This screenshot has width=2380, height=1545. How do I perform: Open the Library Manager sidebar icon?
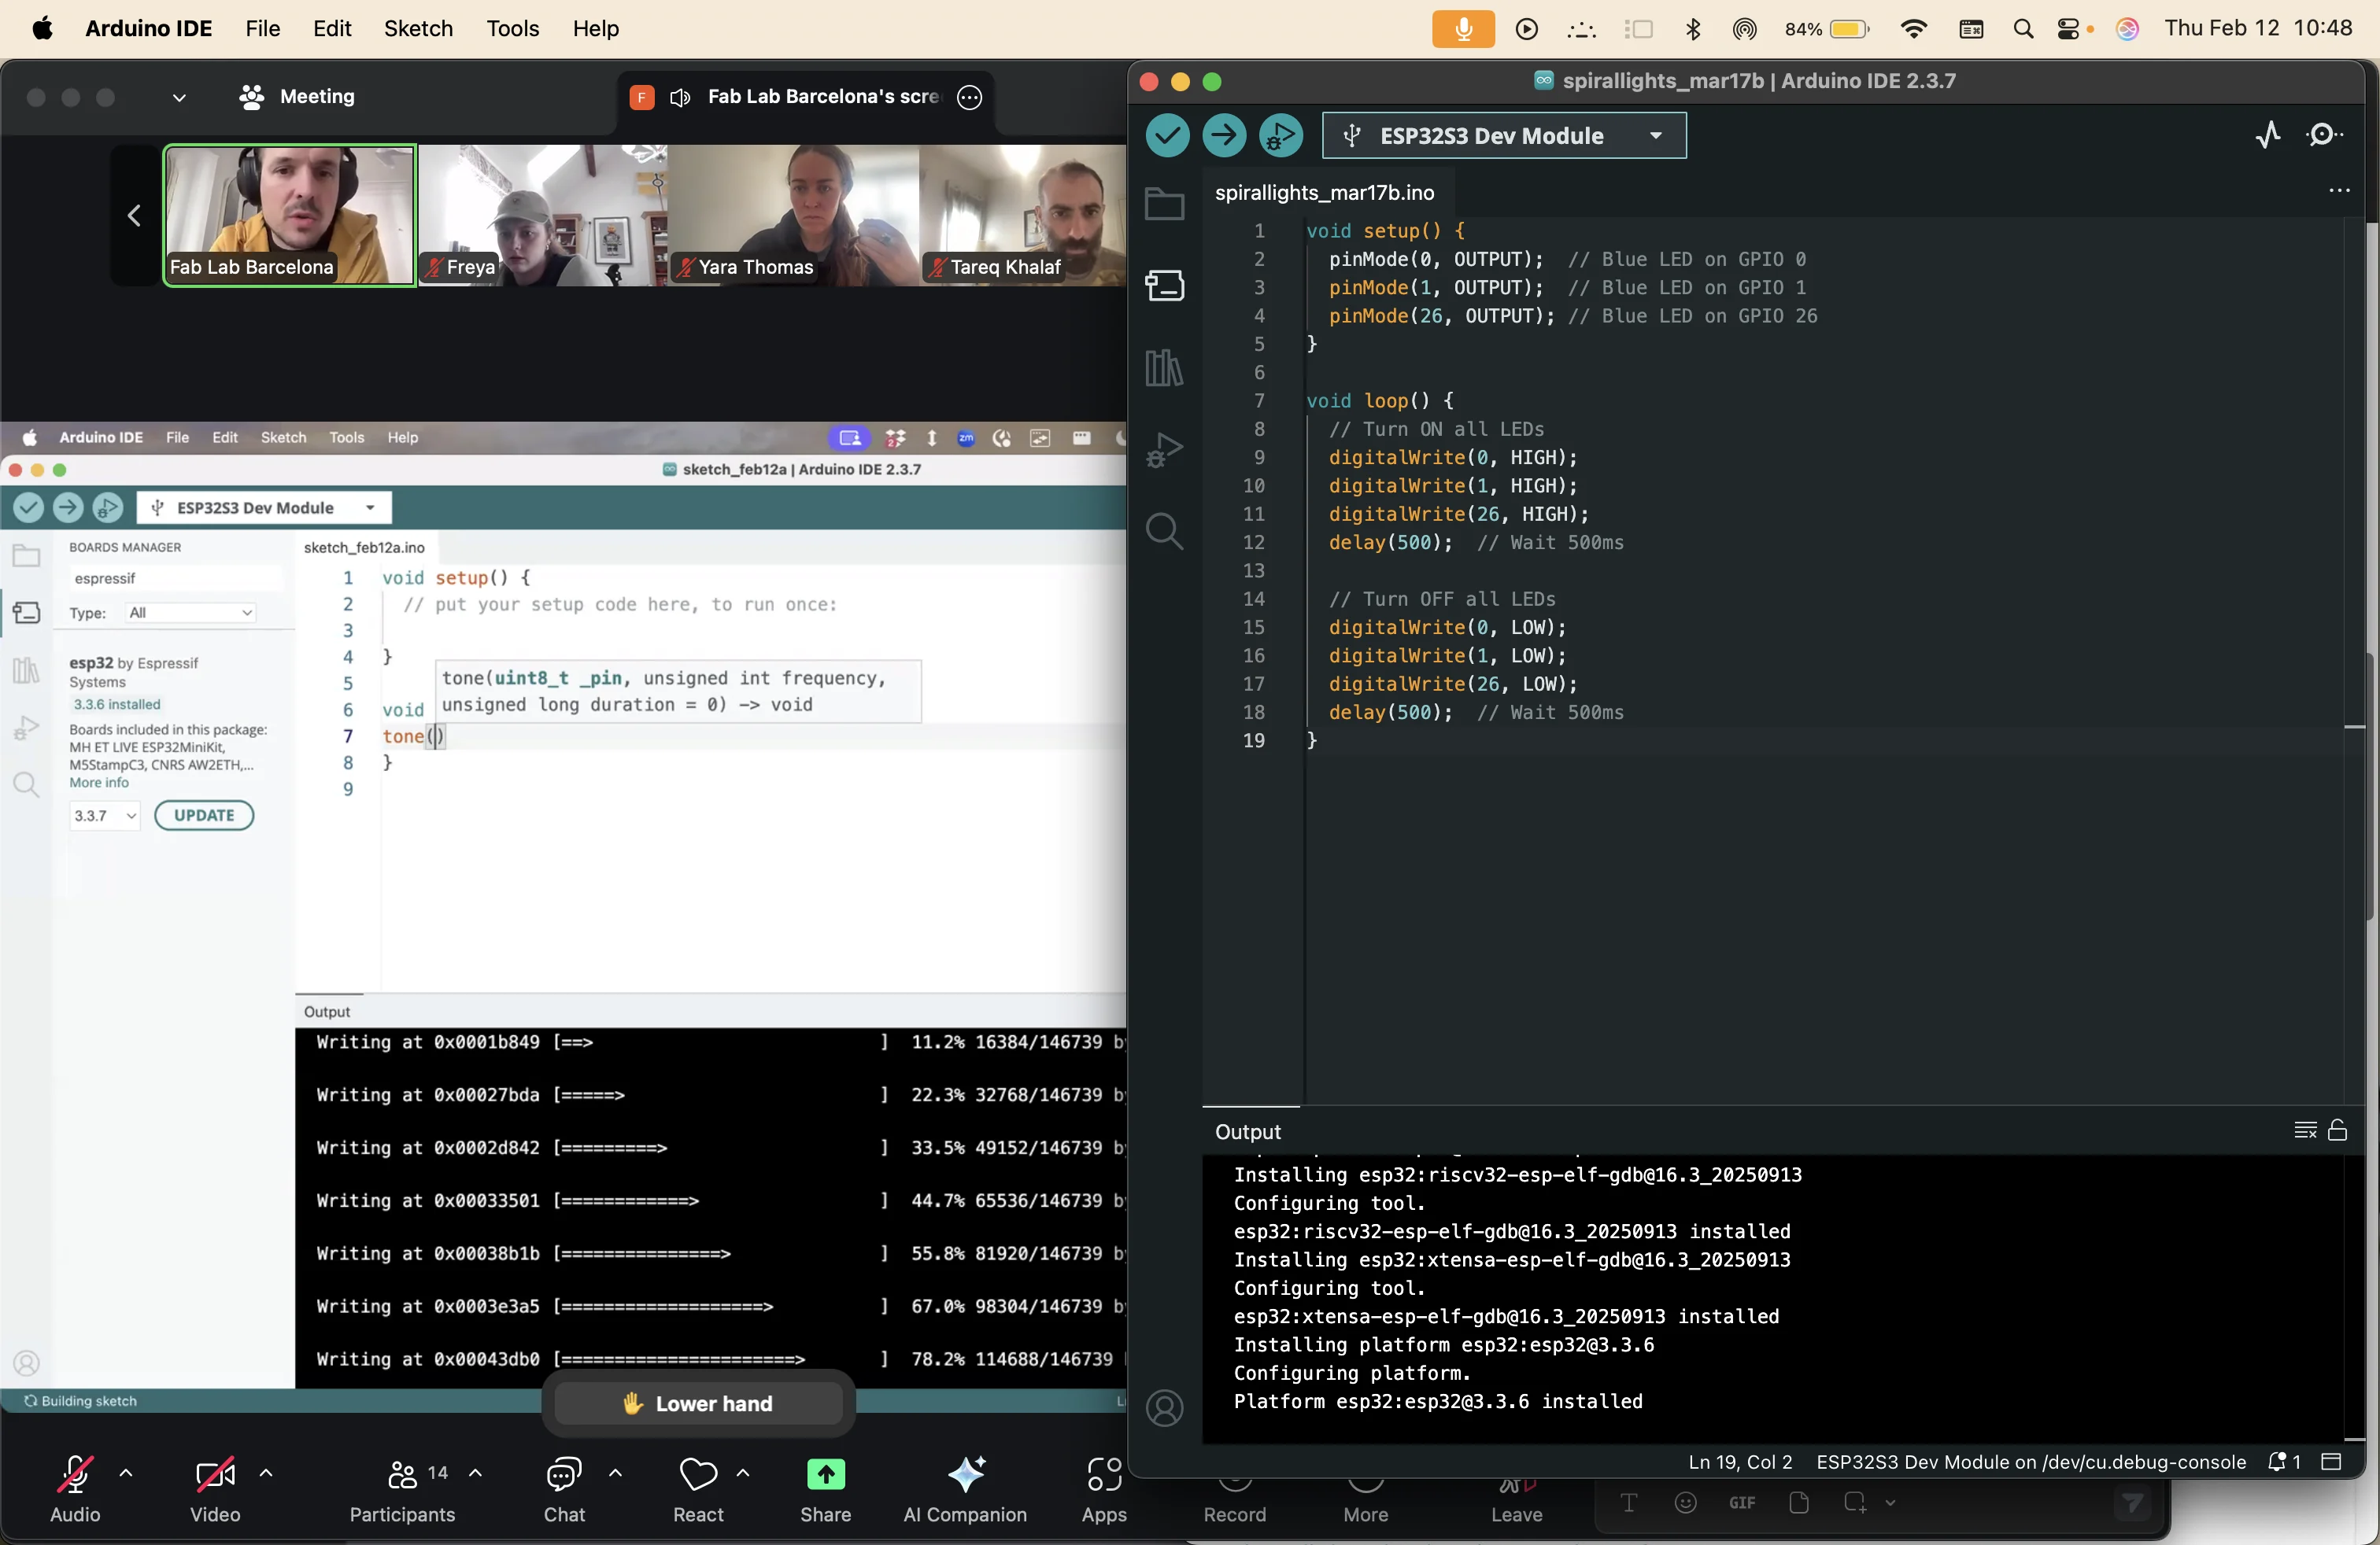(1164, 367)
